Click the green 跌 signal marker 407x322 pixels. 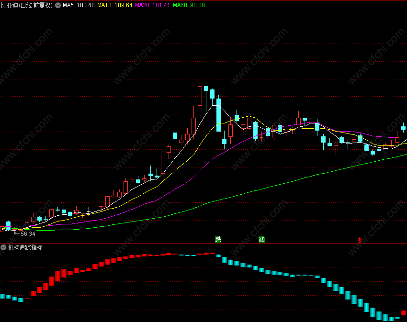218,239
